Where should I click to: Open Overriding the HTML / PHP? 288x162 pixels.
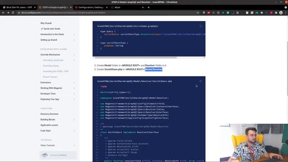[56, 71]
